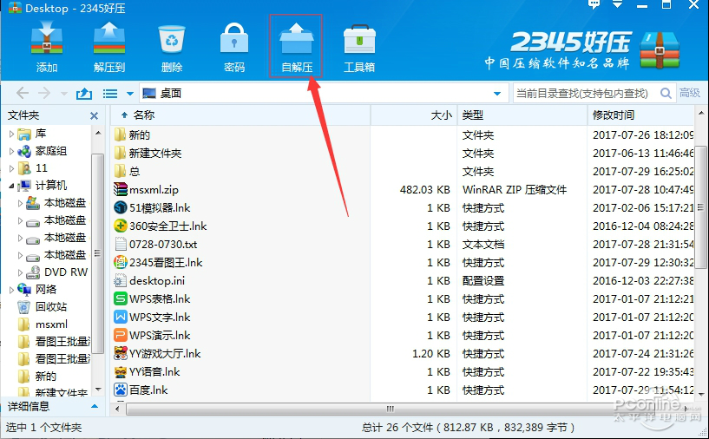Select 新的 folder in folder tree
Image resolution: width=709 pixels, height=439 pixels.
pyautogui.click(x=46, y=377)
